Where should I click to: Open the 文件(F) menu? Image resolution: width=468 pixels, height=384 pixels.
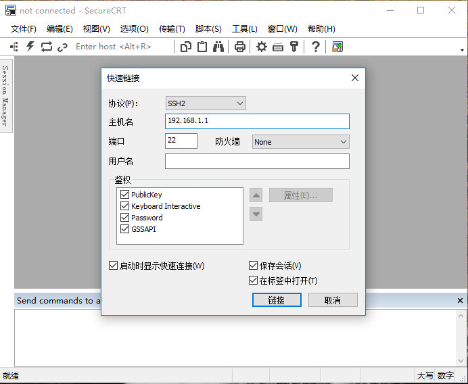click(24, 29)
